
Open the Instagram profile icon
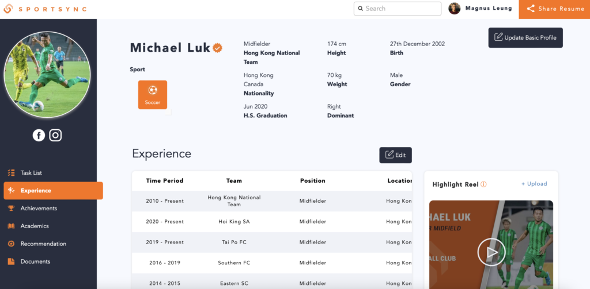(55, 135)
